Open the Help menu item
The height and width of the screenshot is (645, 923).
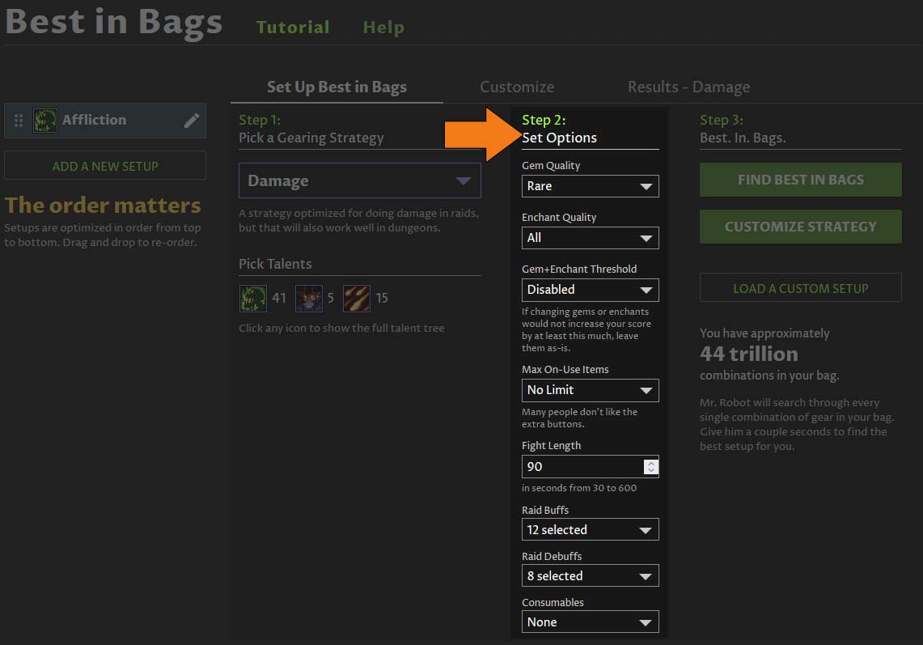pos(383,27)
